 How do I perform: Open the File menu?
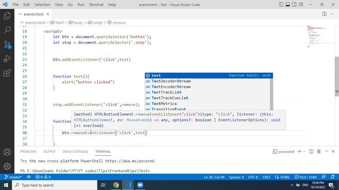(15, 5)
